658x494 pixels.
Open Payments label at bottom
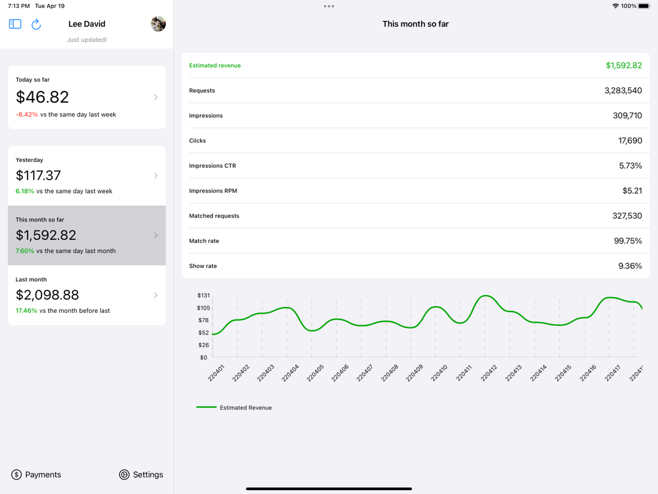(43, 475)
